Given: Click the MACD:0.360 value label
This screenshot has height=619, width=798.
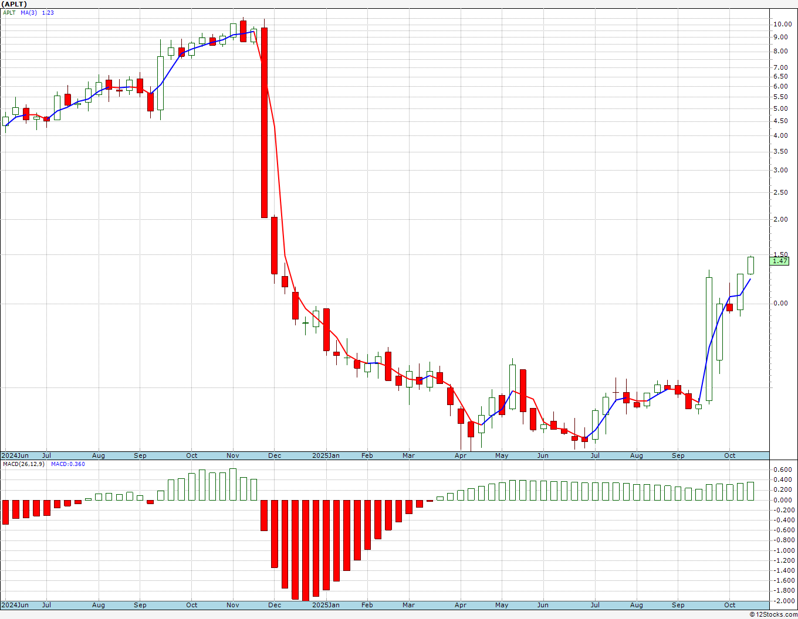Looking at the screenshot, I should click(x=67, y=464).
